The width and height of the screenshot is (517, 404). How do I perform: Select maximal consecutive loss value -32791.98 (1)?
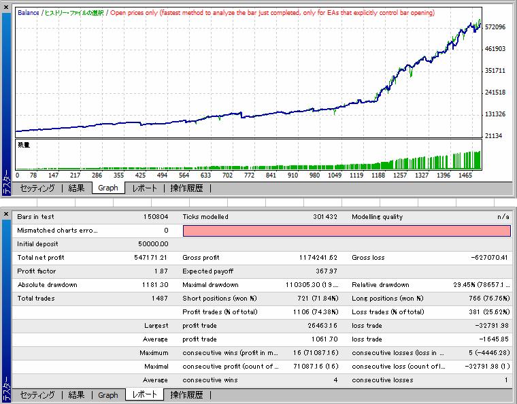pyautogui.click(x=487, y=367)
